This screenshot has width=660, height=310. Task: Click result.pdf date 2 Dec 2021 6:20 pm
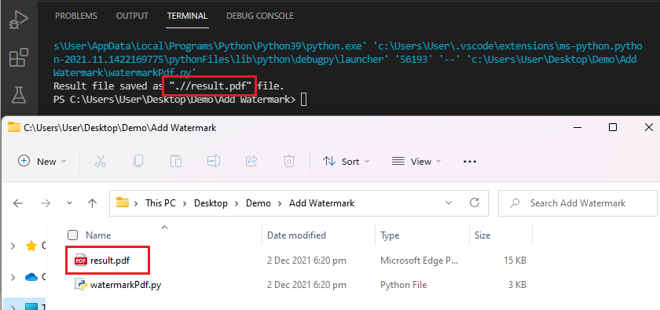(x=306, y=261)
